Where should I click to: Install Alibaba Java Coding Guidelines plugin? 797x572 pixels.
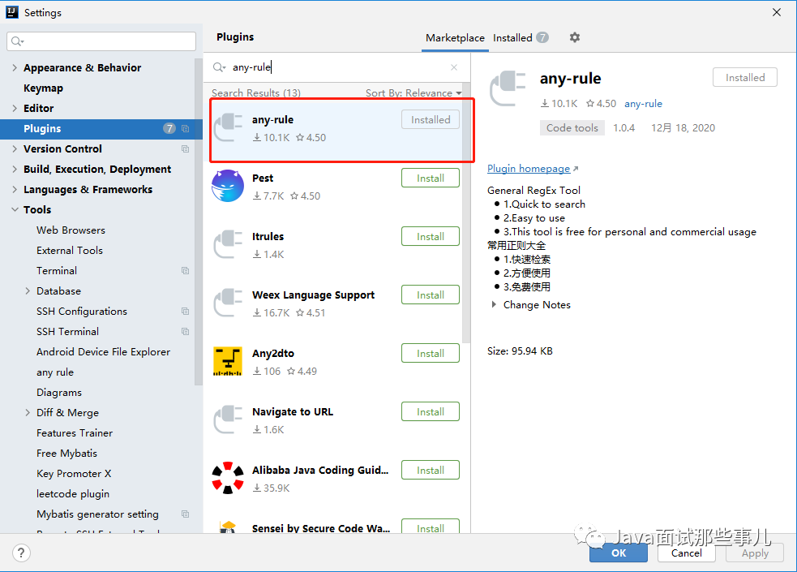pos(430,471)
